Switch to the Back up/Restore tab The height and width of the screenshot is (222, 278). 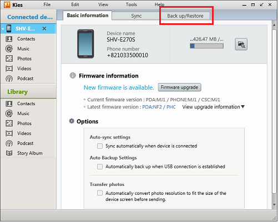tap(185, 16)
